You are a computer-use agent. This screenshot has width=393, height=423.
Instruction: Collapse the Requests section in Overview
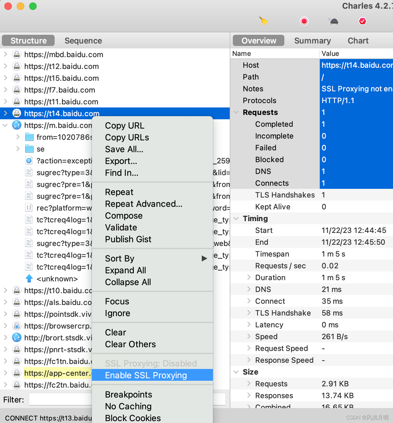[236, 112]
